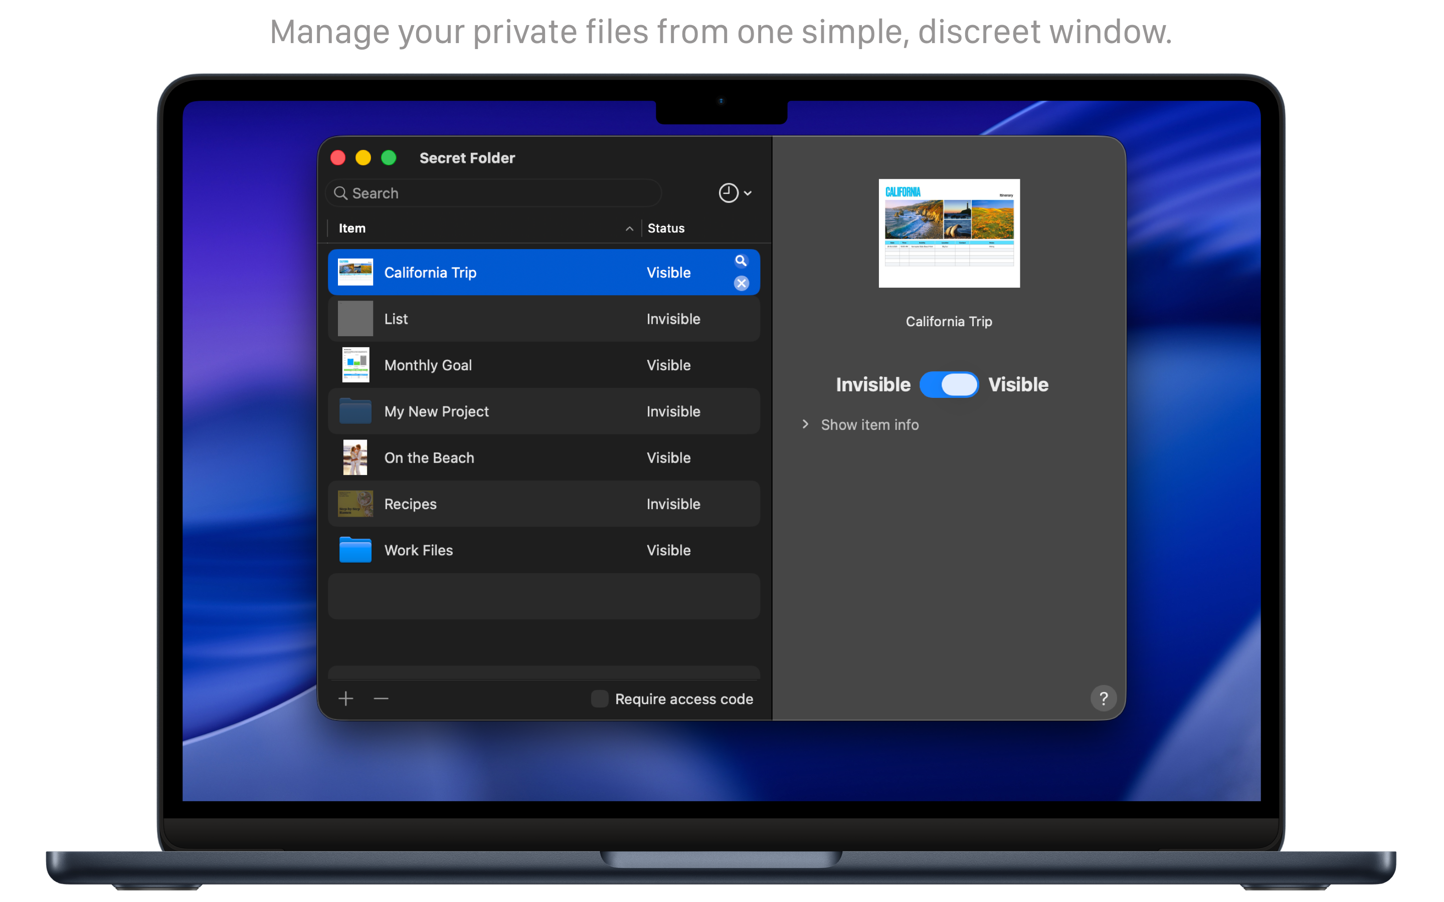Click the California Trip preview thumbnail
The height and width of the screenshot is (902, 1444).
(x=949, y=233)
